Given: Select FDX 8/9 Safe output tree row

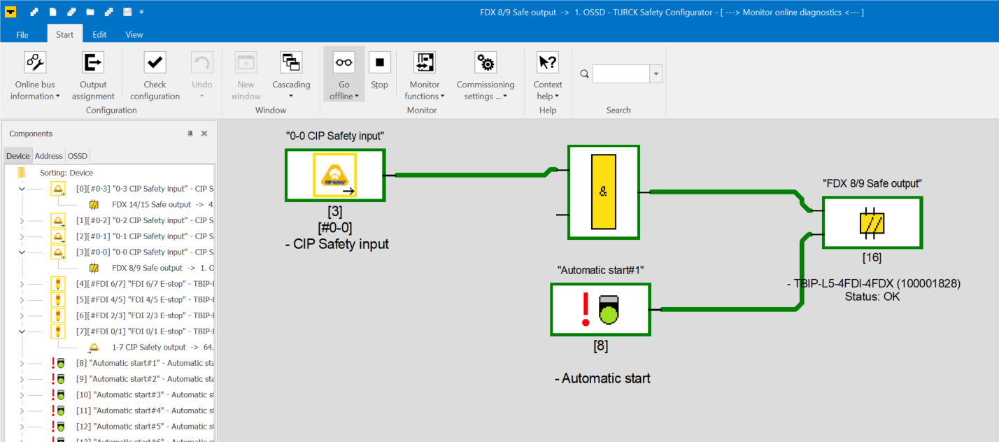Looking at the screenshot, I should pos(163,268).
